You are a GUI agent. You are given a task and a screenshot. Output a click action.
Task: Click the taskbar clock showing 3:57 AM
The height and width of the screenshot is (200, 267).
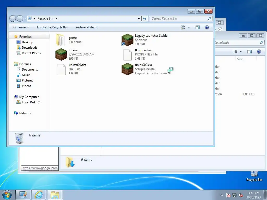point(254,195)
